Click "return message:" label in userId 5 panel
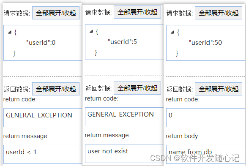246x166 pixels. [108, 135]
